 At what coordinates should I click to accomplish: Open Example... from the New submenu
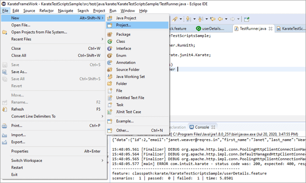pyautogui.click(x=137, y=121)
